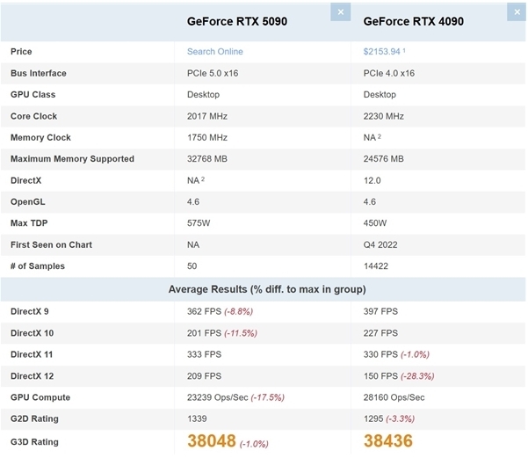The height and width of the screenshot is (458, 528).
Task: Click the Max TDP row label
Action: click(x=29, y=223)
